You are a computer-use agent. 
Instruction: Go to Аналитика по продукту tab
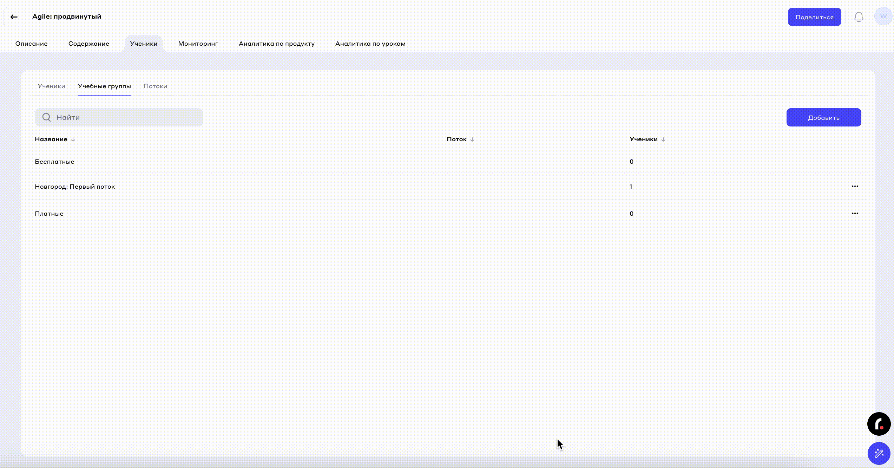(x=276, y=44)
